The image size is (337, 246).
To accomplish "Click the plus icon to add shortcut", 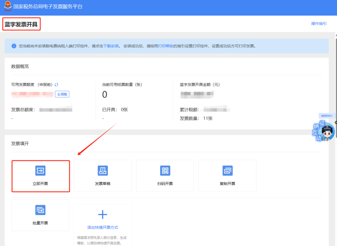I will 103,215.
